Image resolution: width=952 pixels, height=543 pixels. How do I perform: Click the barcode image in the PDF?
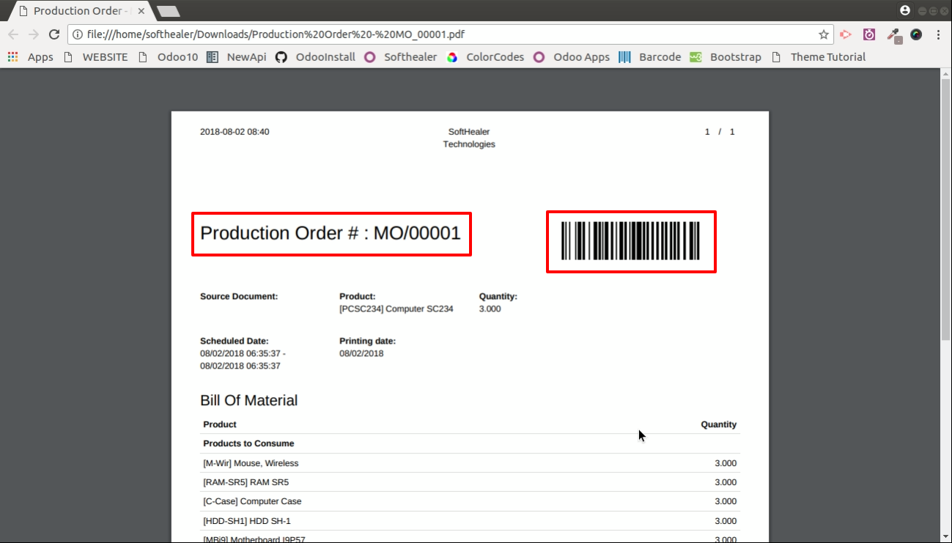tap(630, 241)
